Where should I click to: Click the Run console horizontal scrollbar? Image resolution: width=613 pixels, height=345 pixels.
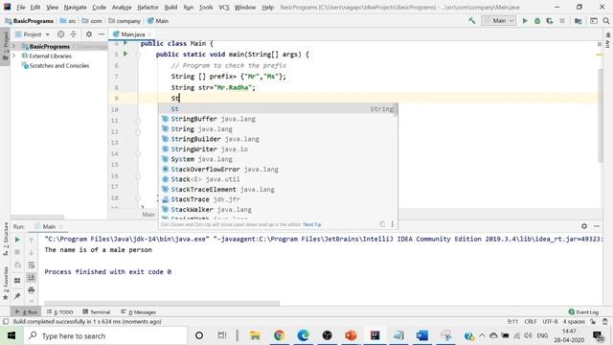coord(162,303)
